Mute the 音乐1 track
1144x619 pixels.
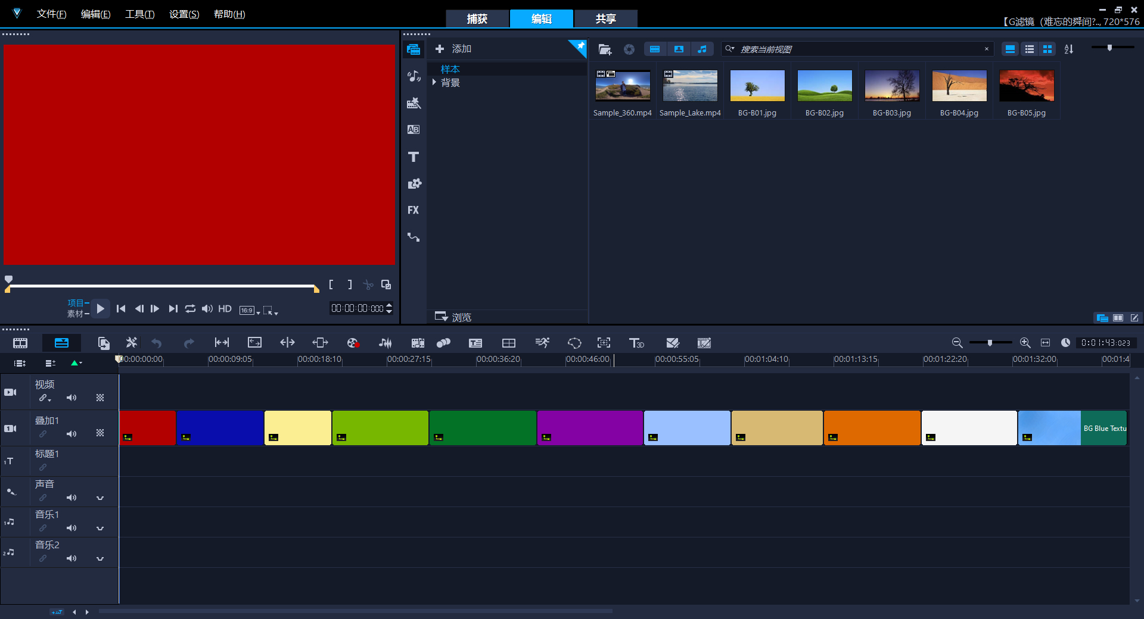[71, 528]
